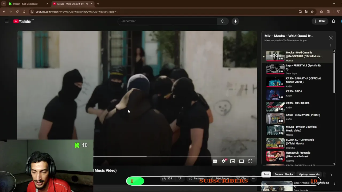Enter fullscreen video mode
The image size is (342, 192).
250,161
